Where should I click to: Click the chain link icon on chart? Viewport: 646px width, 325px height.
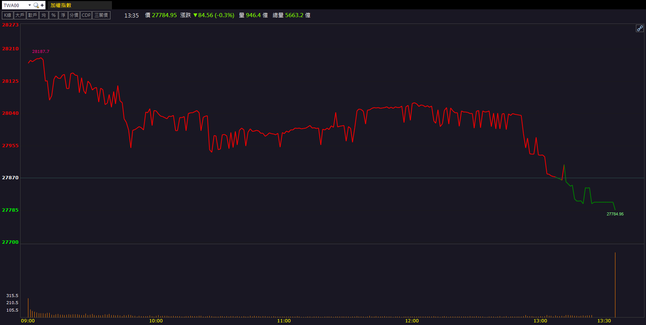(640, 28)
